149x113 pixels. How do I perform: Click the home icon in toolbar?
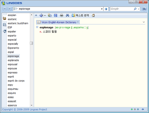(93, 15)
